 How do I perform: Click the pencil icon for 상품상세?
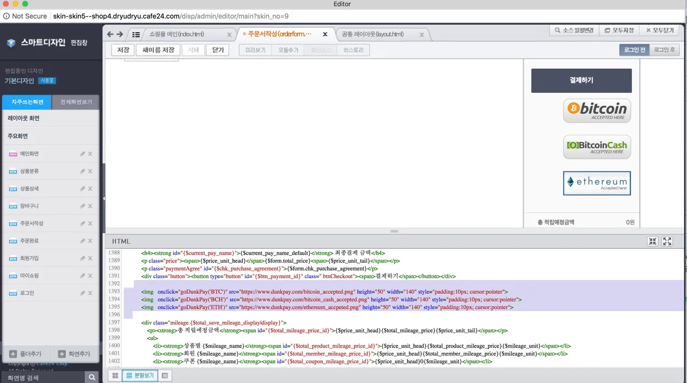coord(82,189)
